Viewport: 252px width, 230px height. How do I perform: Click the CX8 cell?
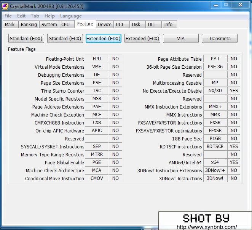(x=97, y=123)
